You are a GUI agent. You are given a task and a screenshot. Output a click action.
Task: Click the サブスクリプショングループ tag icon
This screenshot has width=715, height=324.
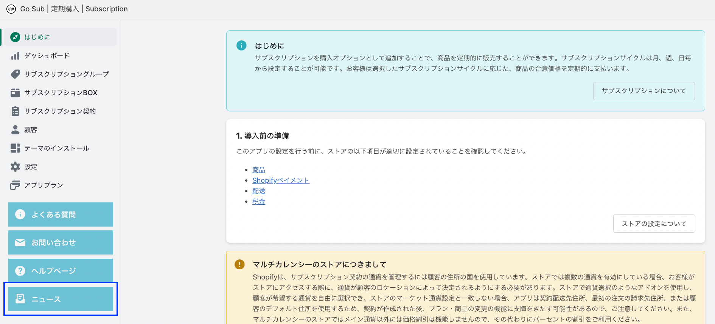point(15,74)
